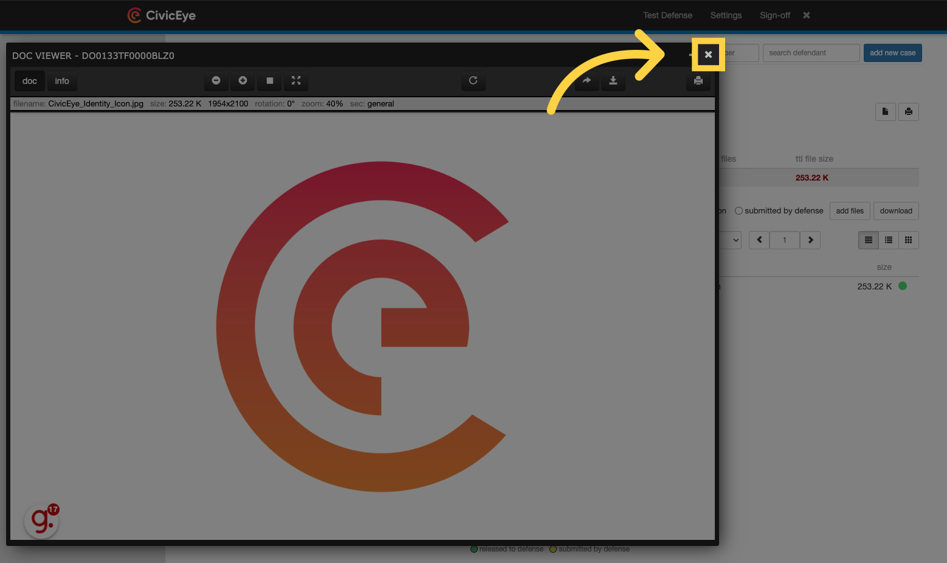Image resolution: width=947 pixels, height=563 pixels.
Task: Click the download button on case page
Action: point(896,211)
